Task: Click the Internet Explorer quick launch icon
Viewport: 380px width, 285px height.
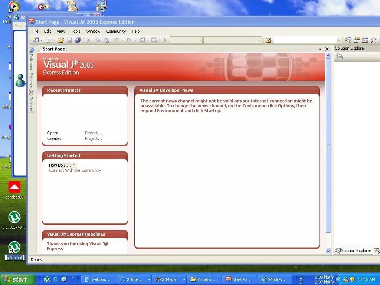Action: point(56,279)
